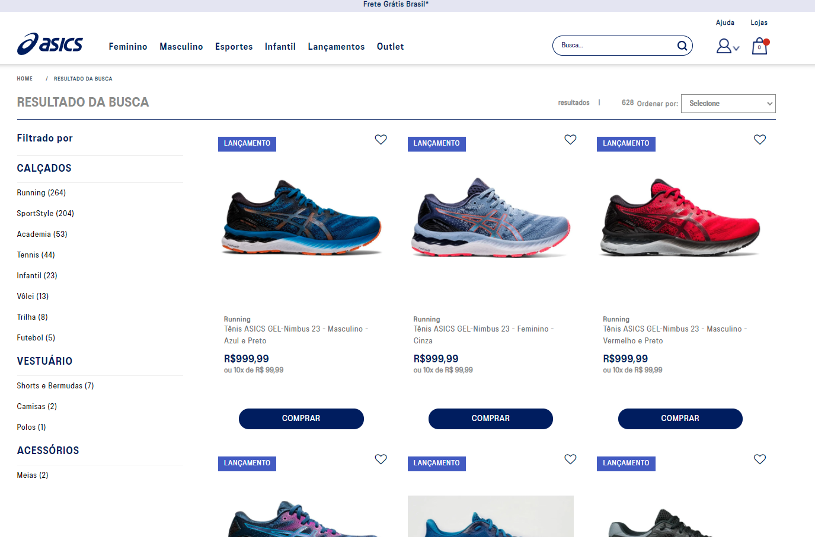
Task: Open the user account icon
Action: [x=724, y=46]
